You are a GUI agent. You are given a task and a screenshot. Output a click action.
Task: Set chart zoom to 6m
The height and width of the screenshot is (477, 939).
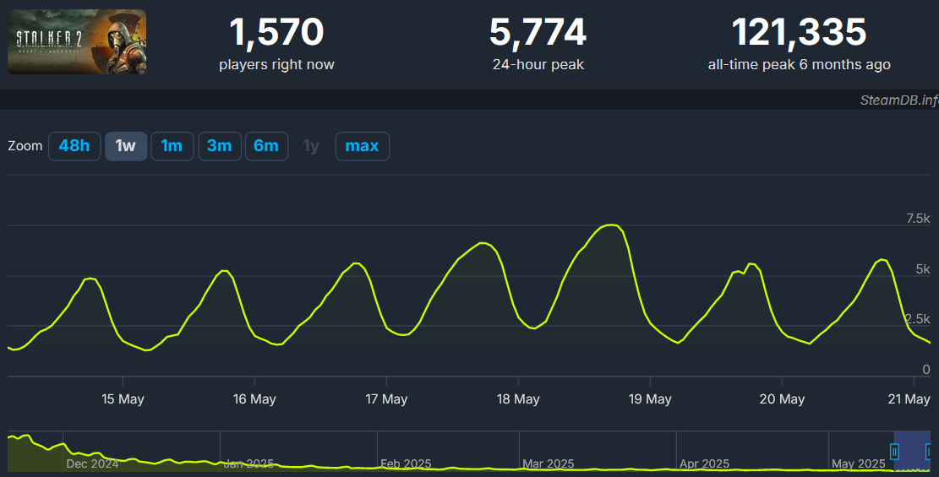(266, 146)
